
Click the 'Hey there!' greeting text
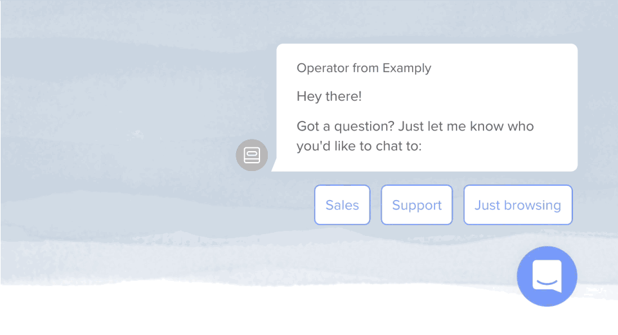pyautogui.click(x=329, y=96)
